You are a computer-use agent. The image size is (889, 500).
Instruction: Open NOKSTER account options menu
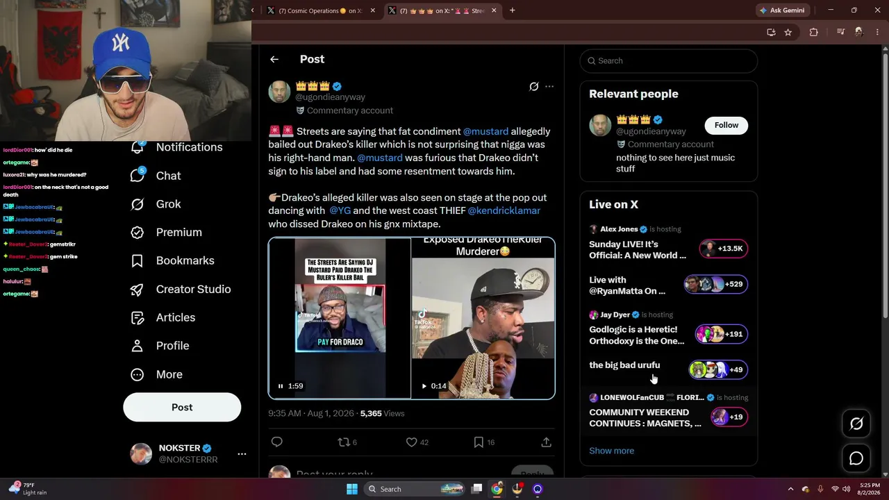[242, 454]
